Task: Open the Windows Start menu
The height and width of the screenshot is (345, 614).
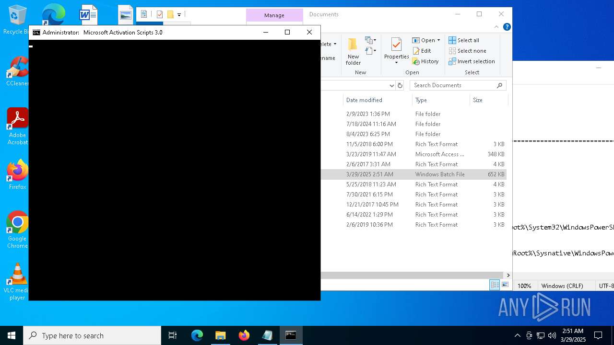Action: pos(12,335)
